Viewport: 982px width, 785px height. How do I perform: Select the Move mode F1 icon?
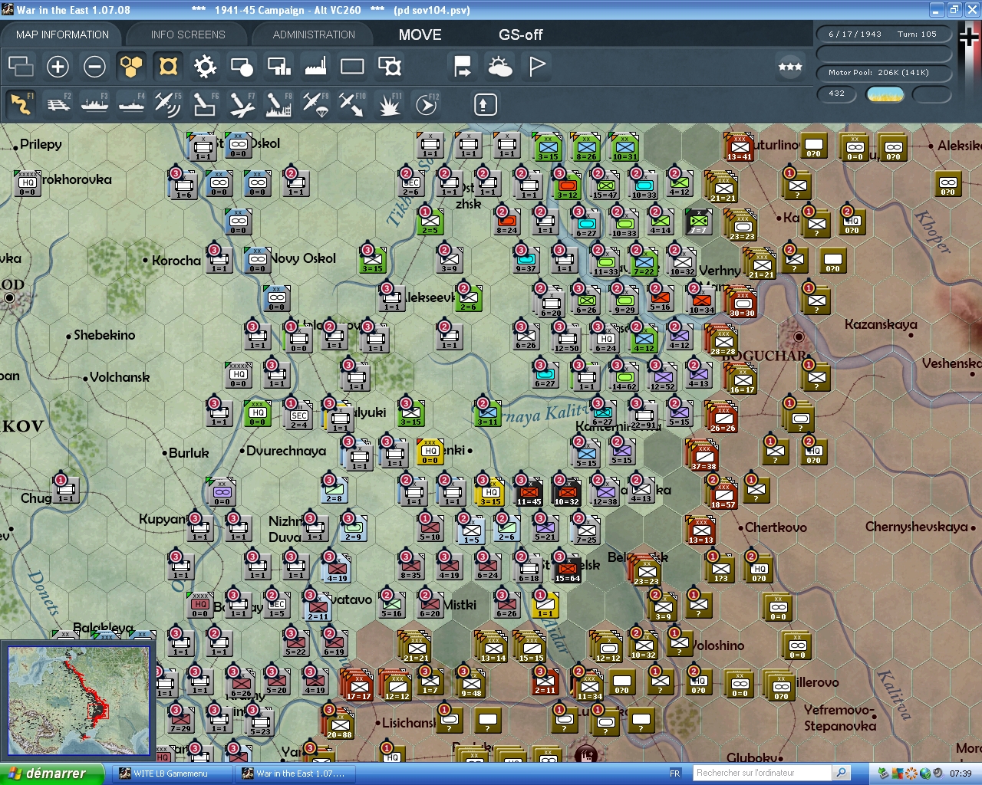coord(21,103)
